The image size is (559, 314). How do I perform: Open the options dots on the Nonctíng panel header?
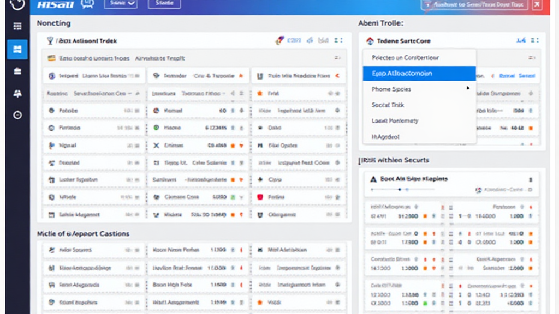point(338,40)
